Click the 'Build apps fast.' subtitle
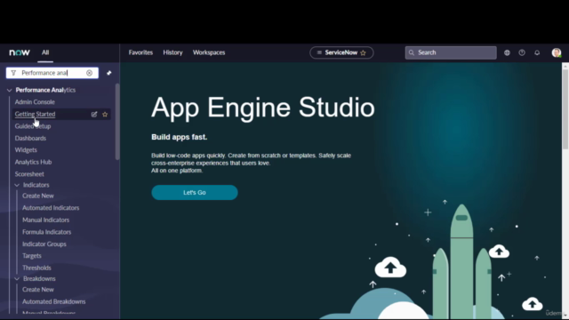Screen dimensions: 569x320 click(x=180, y=137)
